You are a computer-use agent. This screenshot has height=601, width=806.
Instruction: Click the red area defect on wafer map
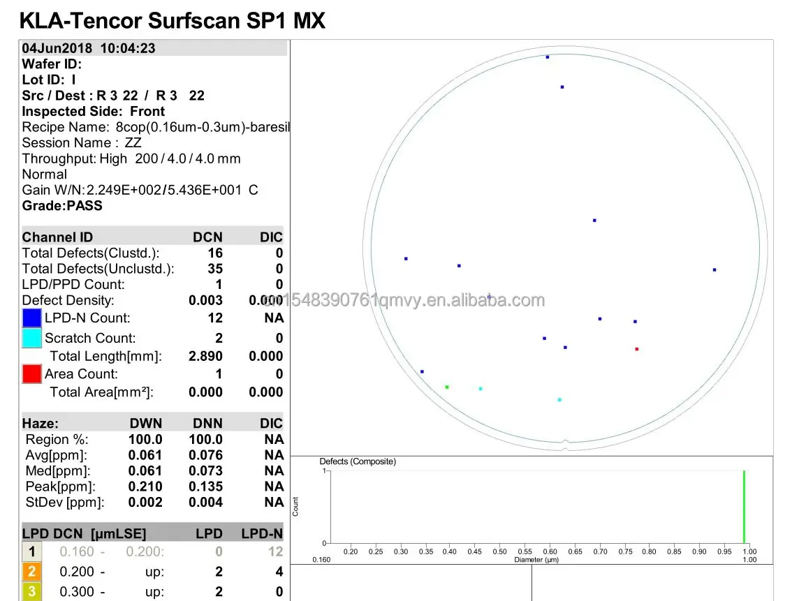coord(637,349)
